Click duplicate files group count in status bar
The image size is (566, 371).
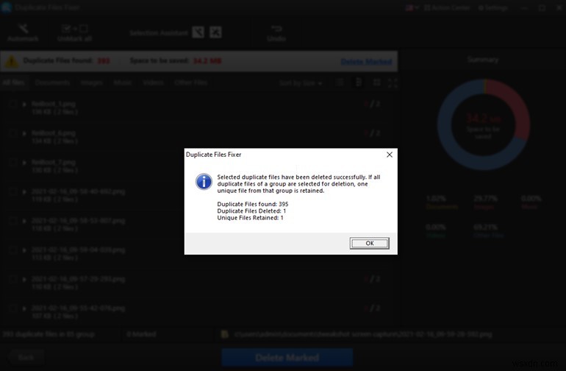49,334
